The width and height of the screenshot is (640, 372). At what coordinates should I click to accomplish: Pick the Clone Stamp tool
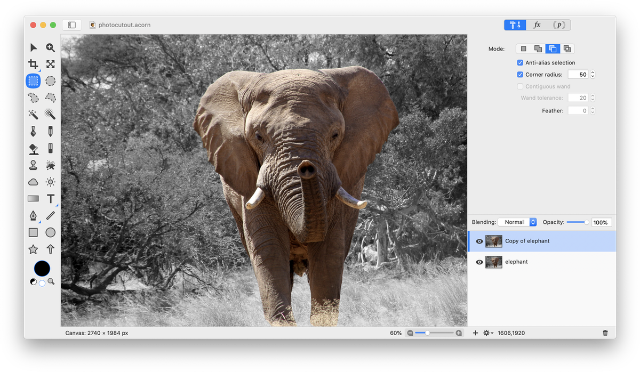(33, 165)
